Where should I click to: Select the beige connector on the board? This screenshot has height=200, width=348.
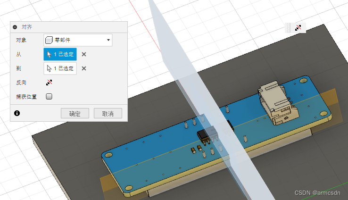pyautogui.click(x=278, y=102)
